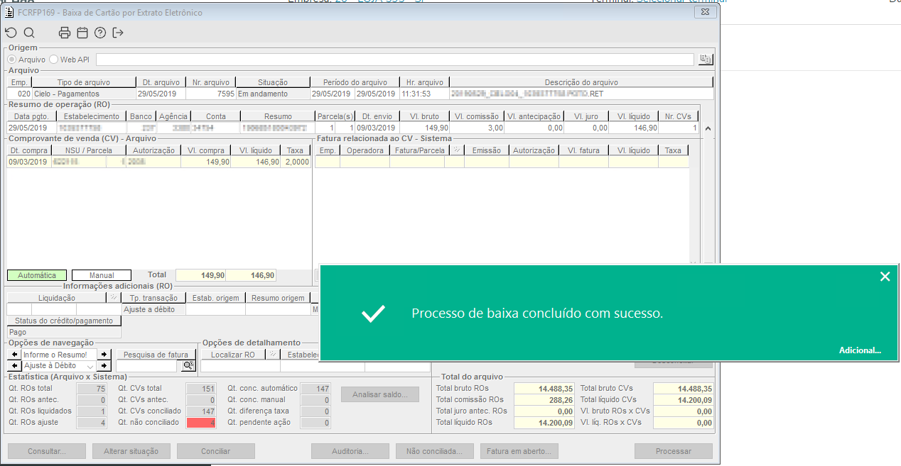Click the Resumo origem column header

click(278, 298)
